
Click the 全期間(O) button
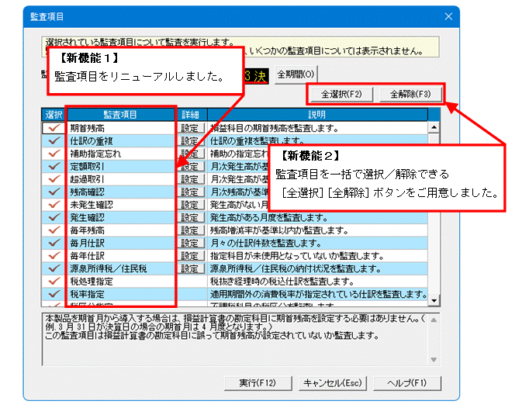[296, 74]
